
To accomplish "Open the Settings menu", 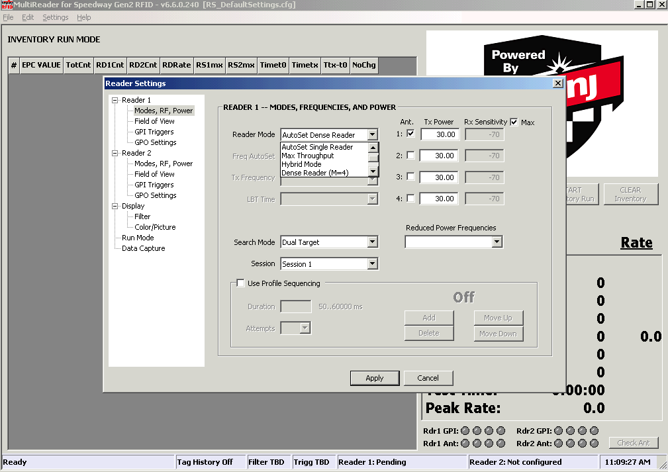I will click(55, 17).
